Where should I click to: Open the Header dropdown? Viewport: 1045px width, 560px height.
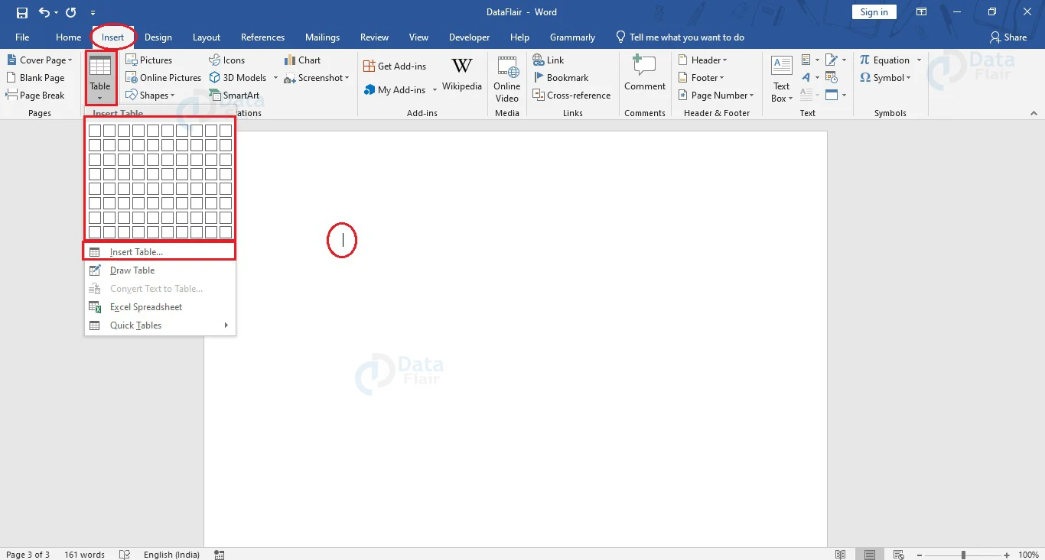click(703, 60)
